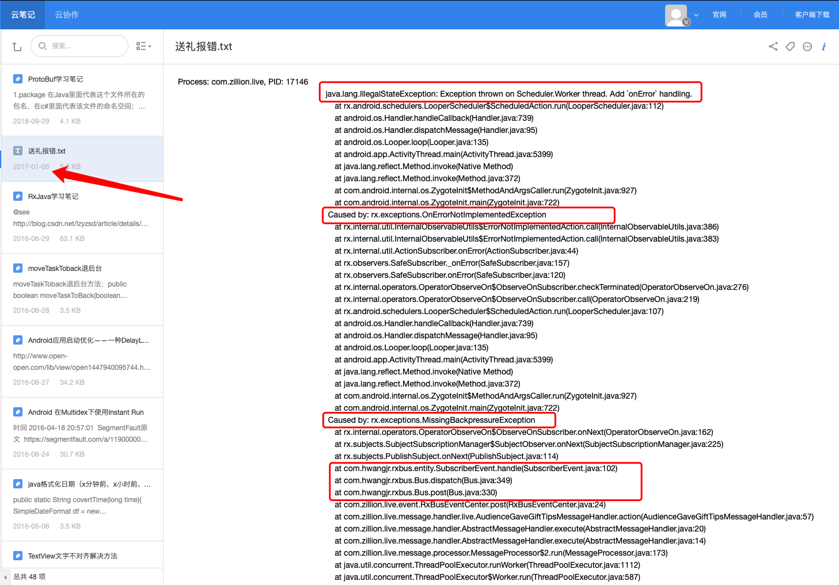Go up to parent folder icon

pyautogui.click(x=17, y=47)
